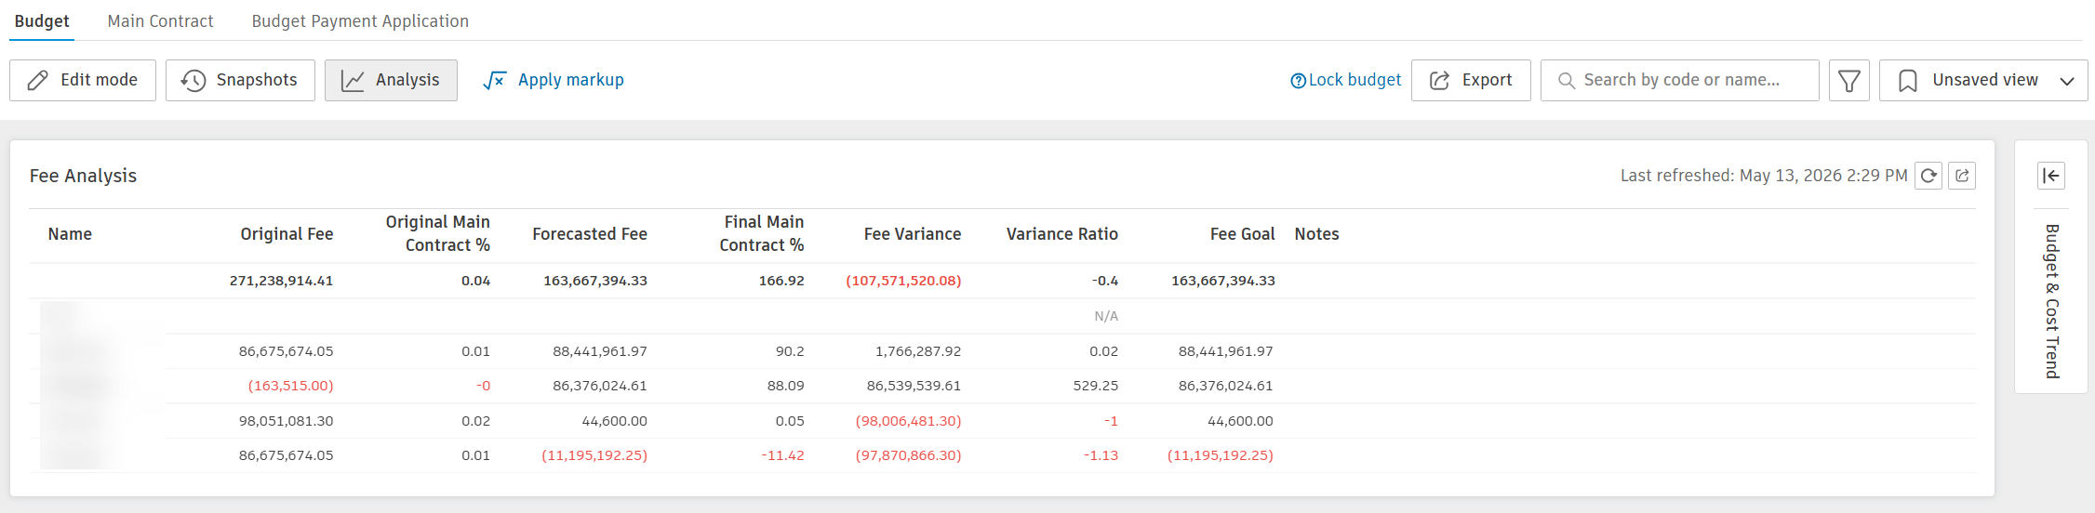Image resolution: width=2095 pixels, height=513 pixels.
Task: Click the Fee Analysis title
Action: (x=83, y=176)
